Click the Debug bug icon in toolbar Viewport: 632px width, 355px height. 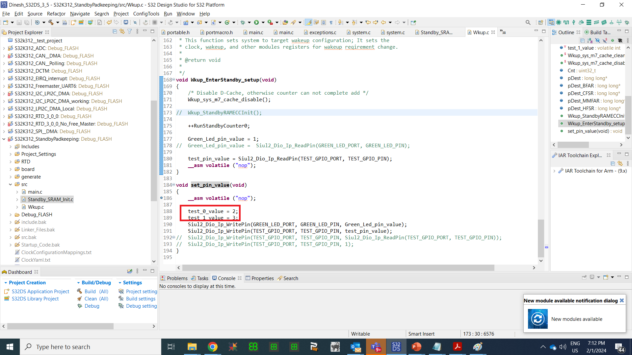243,22
